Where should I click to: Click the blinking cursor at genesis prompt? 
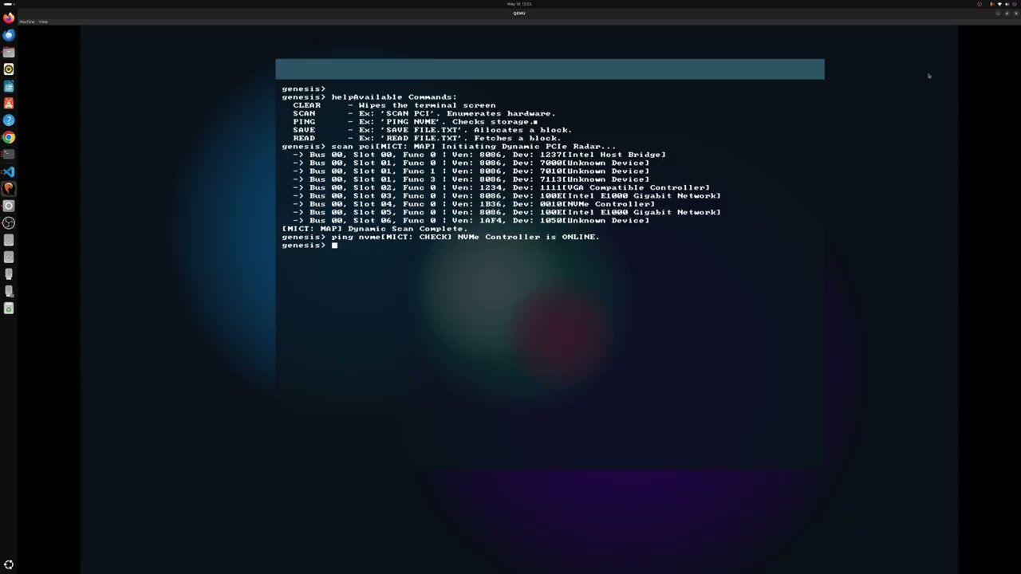pyautogui.click(x=335, y=246)
